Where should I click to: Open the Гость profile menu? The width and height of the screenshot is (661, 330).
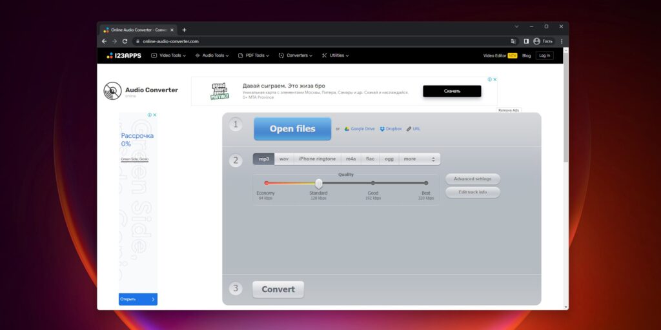point(543,41)
